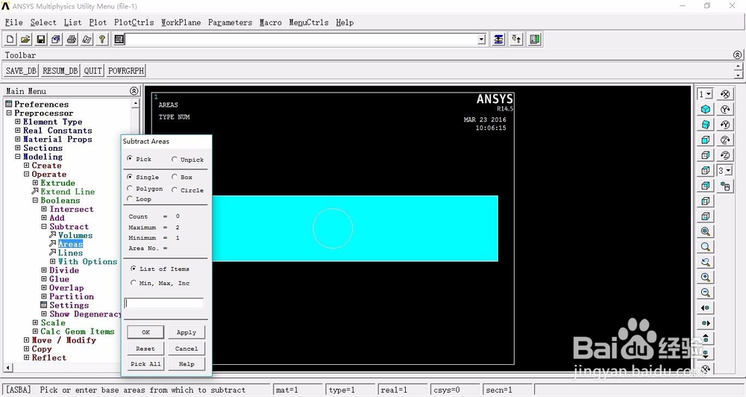Open the command input dropdown arrow
The image size is (746, 397).
click(x=482, y=40)
